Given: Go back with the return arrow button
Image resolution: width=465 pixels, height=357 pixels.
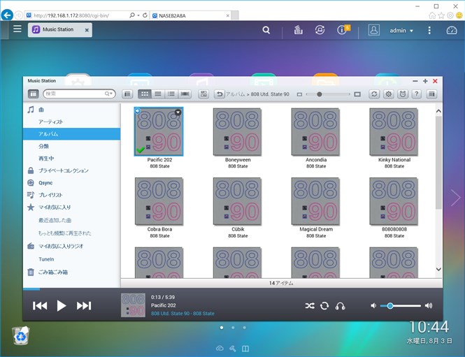Looking at the screenshot, I should click(219, 94).
